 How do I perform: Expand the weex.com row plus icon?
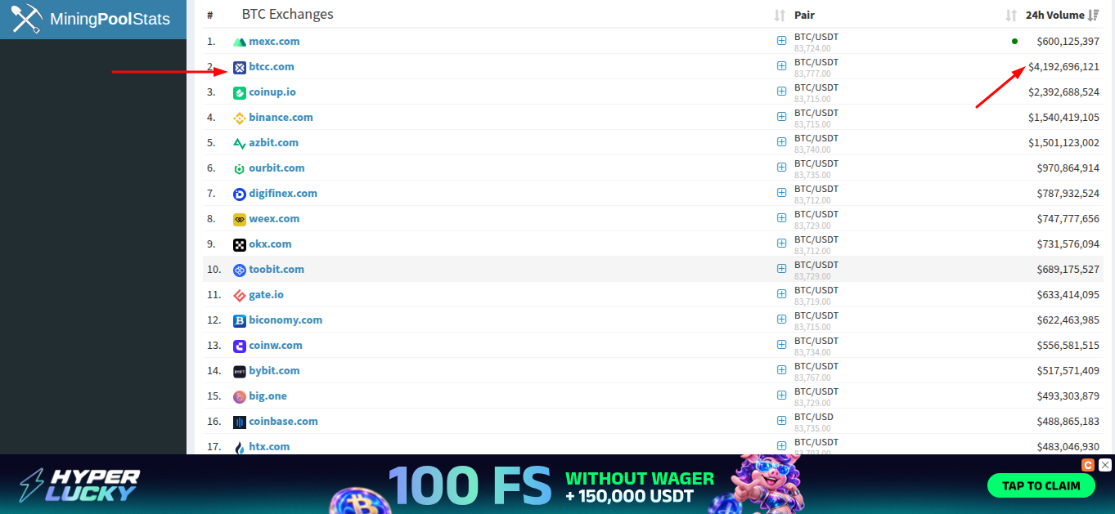[782, 218]
